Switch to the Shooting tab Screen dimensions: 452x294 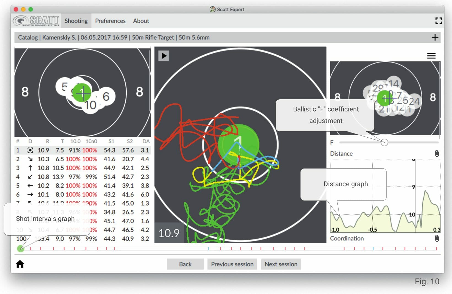76,21
